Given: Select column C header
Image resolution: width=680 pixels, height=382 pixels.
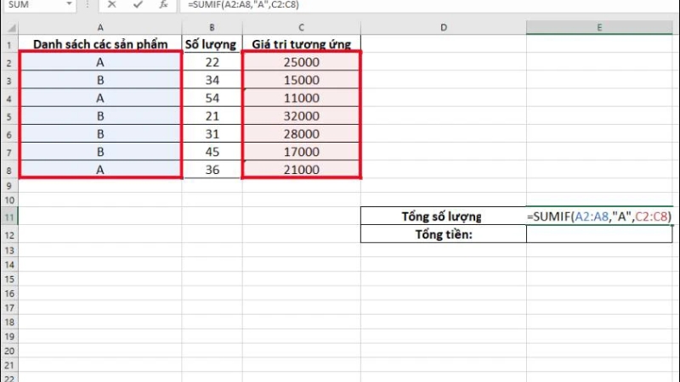Looking at the screenshot, I should [x=301, y=27].
